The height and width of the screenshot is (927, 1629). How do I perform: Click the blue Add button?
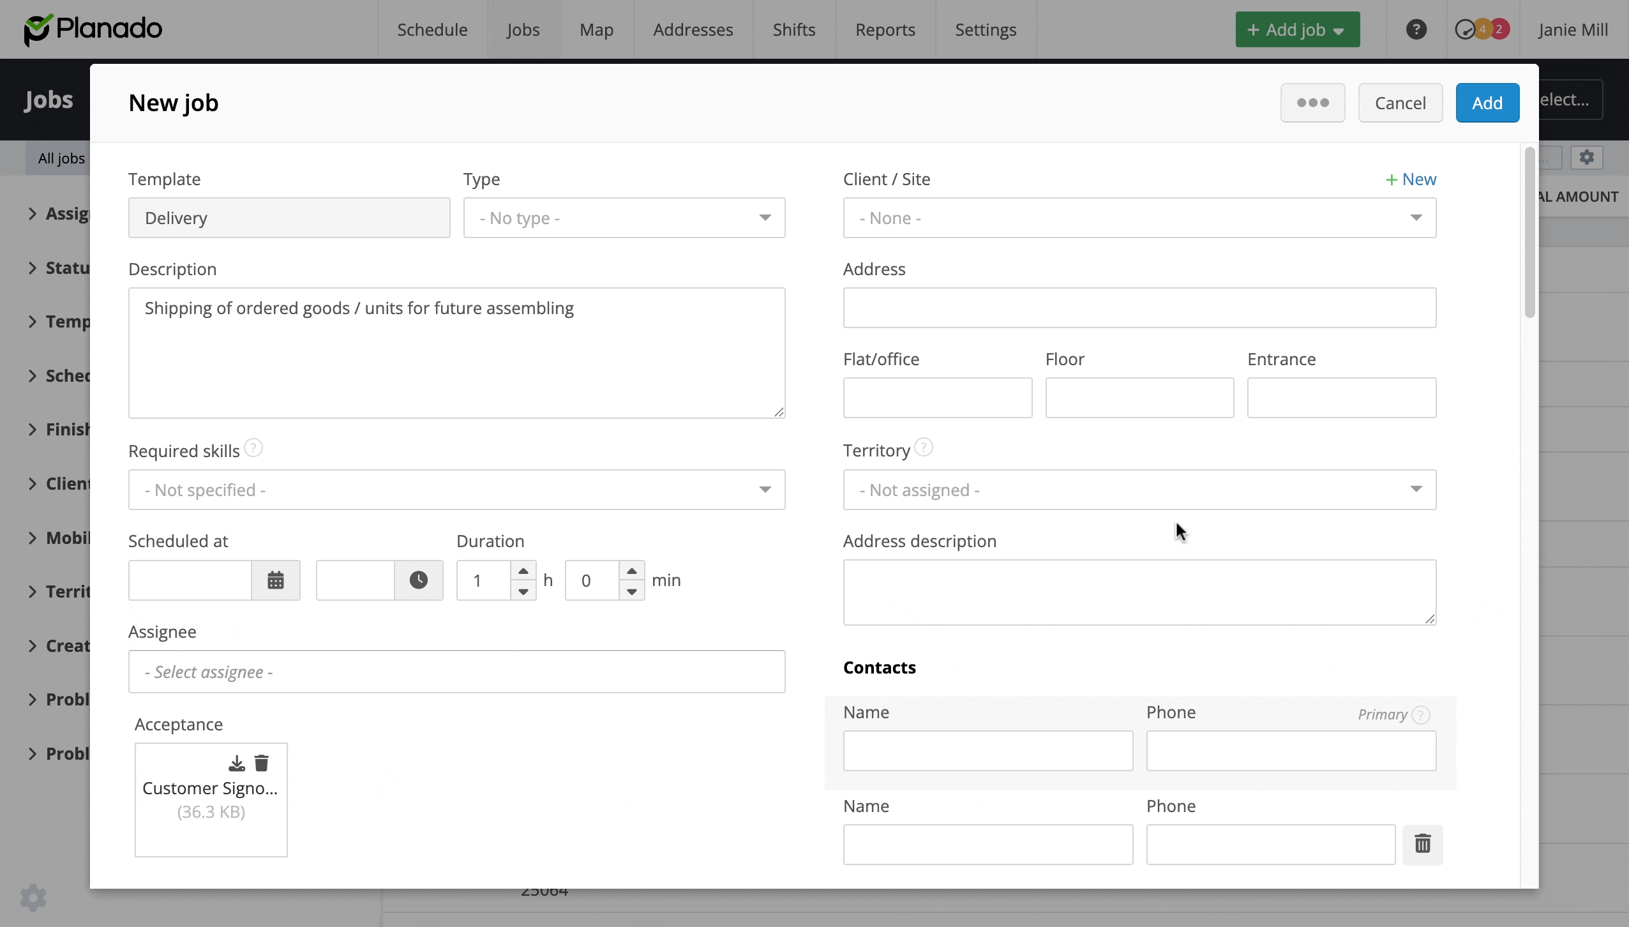click(1487, 103)
